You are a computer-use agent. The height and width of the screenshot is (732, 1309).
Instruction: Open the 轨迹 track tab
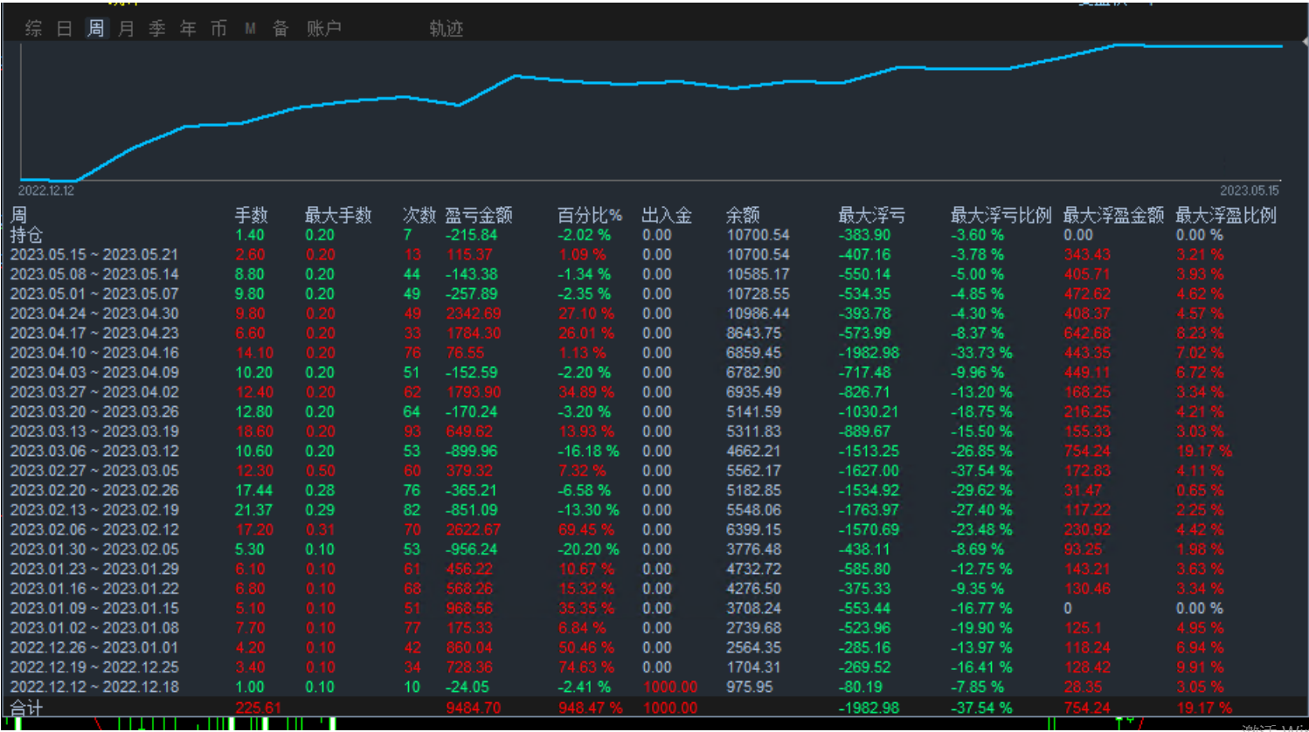tap(446, 28)
